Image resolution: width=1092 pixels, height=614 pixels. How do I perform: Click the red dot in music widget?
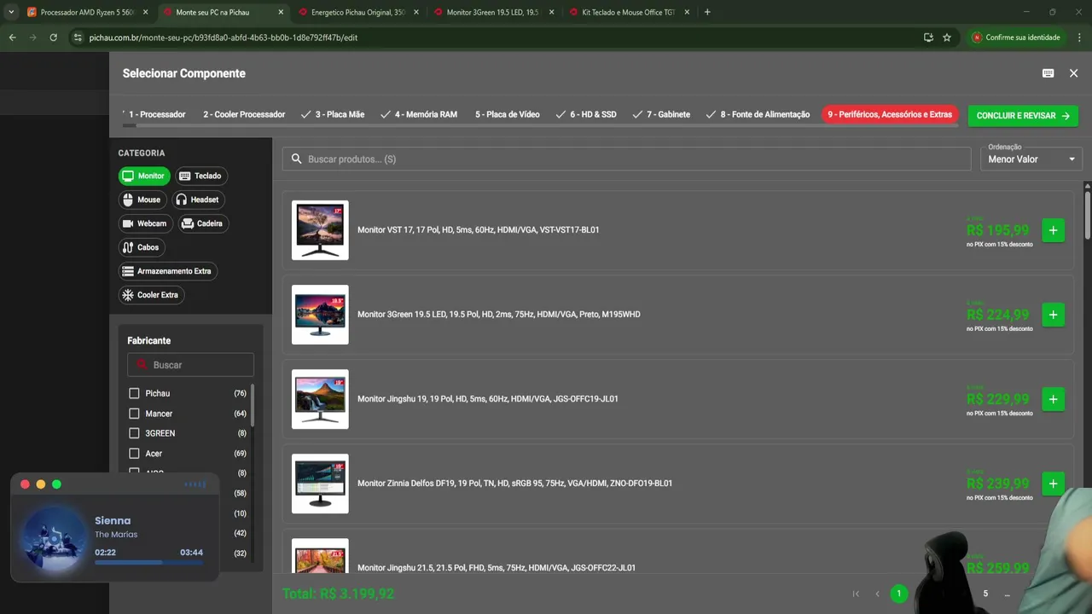(x=25, y=484)
